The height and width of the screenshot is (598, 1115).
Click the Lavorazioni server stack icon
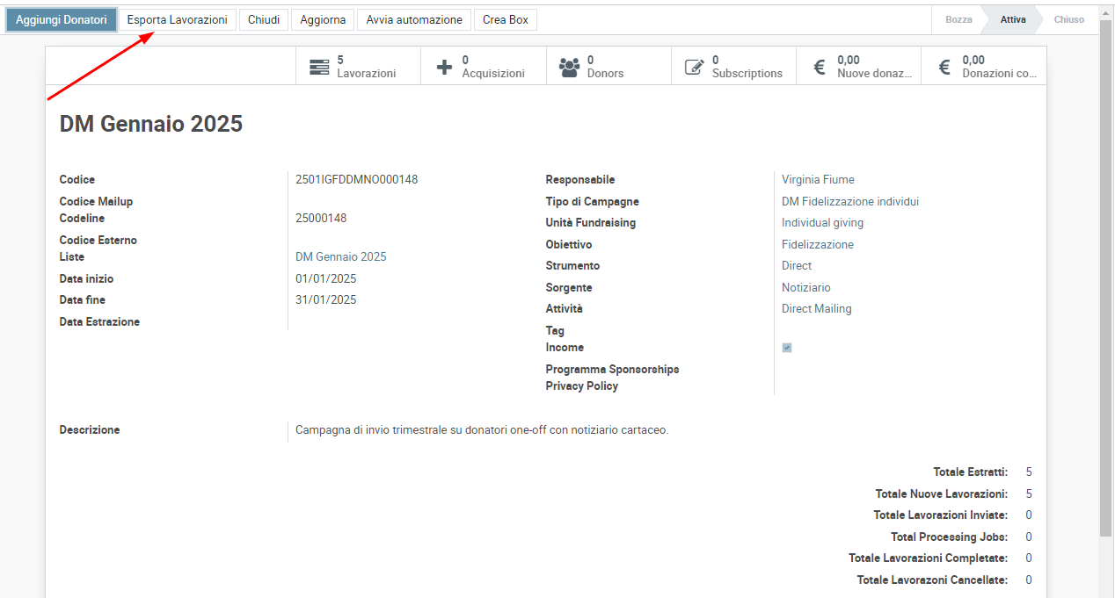320,67
